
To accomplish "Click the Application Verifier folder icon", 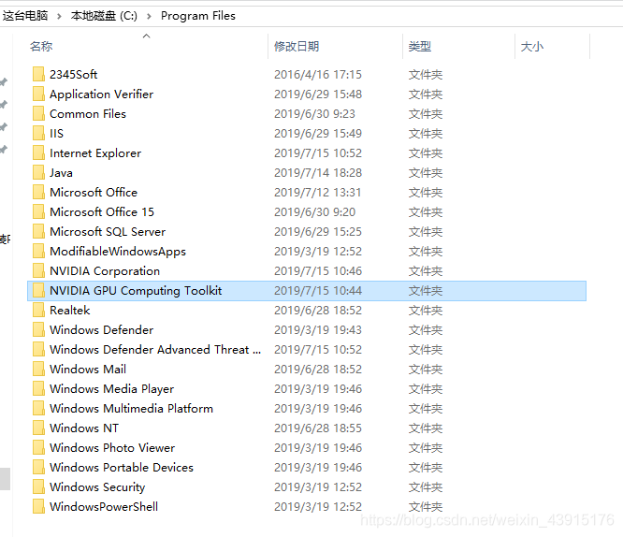I will point(38,94).
